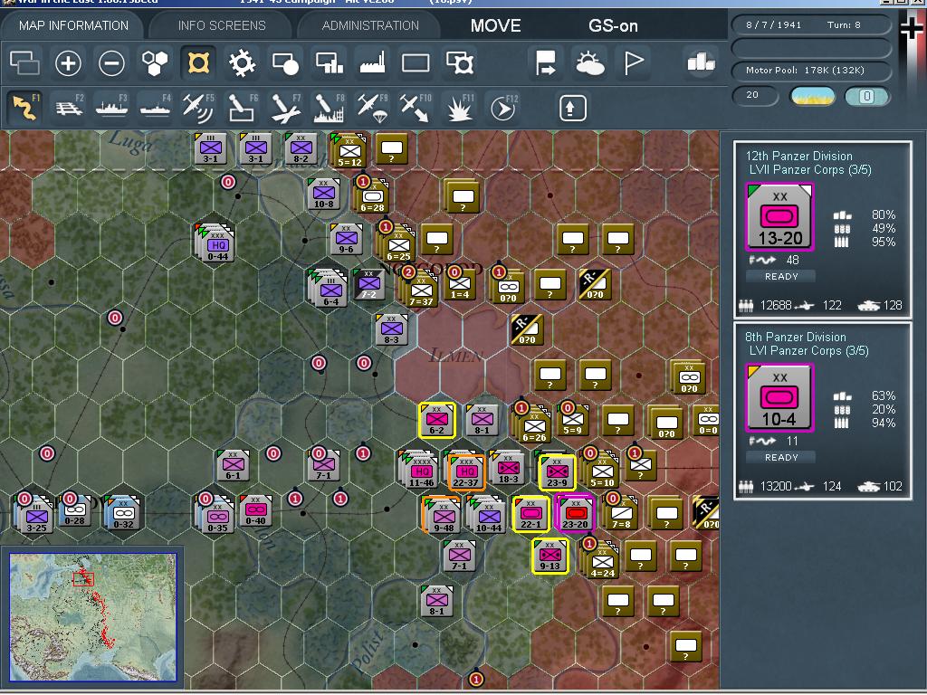
Task: Click the rectangle with circle overlay icon
Action: pyautogui.click(x=285, y=62)
